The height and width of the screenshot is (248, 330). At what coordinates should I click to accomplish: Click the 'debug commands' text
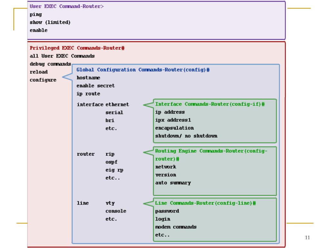pyautogui.click(x=50, y=64)
